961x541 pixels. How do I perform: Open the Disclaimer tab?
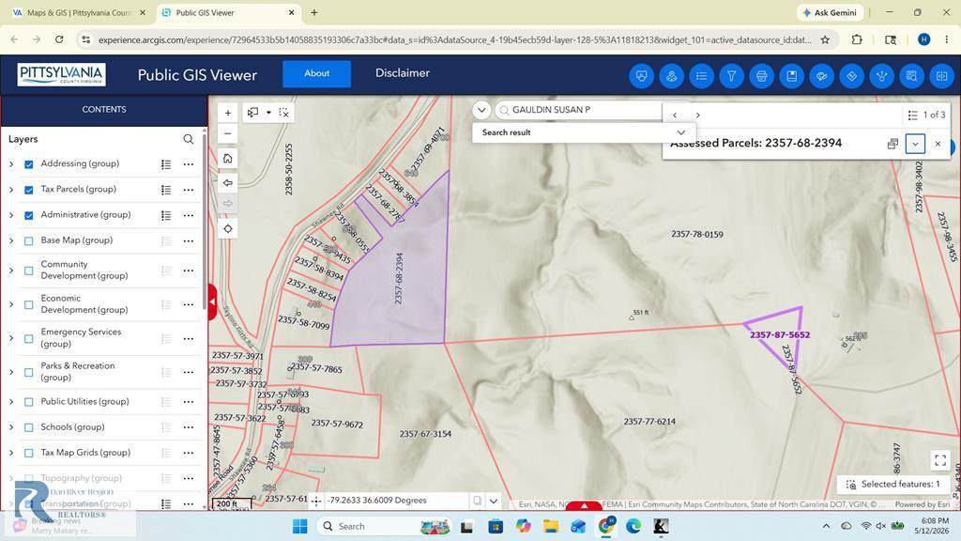[403, 73]
